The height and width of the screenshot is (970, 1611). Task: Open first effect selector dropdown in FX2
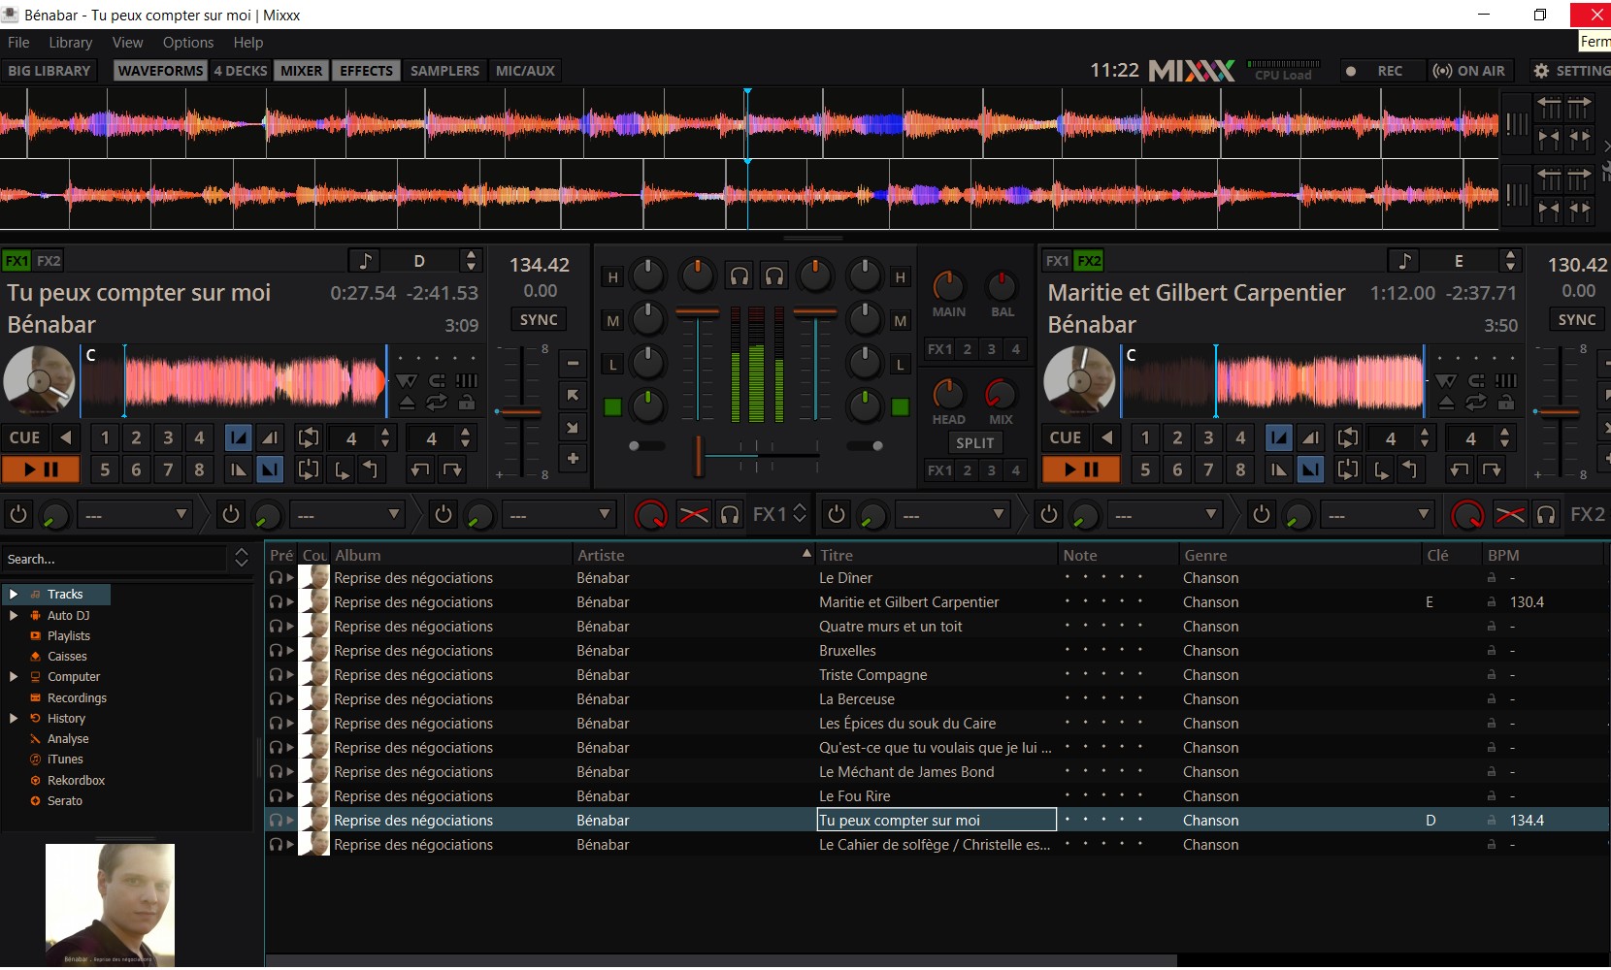coord(953,514)
